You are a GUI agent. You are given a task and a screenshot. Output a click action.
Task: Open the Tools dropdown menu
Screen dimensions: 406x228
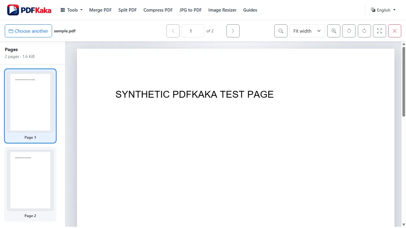(72, 10)
